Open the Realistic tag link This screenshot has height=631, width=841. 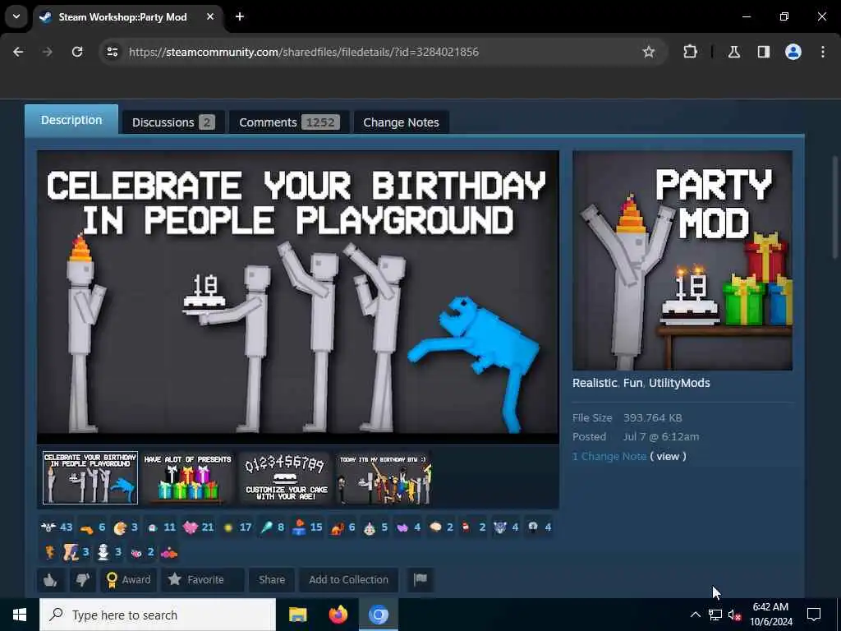click(x=595, y=383)
